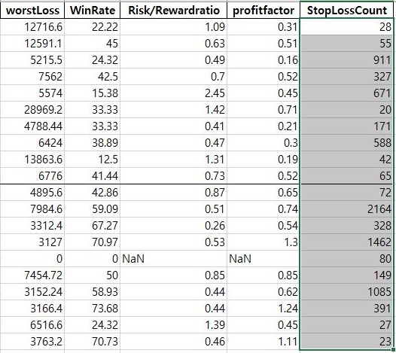
Task: Click the StopLossCount cell 1085
Action: 347,292
